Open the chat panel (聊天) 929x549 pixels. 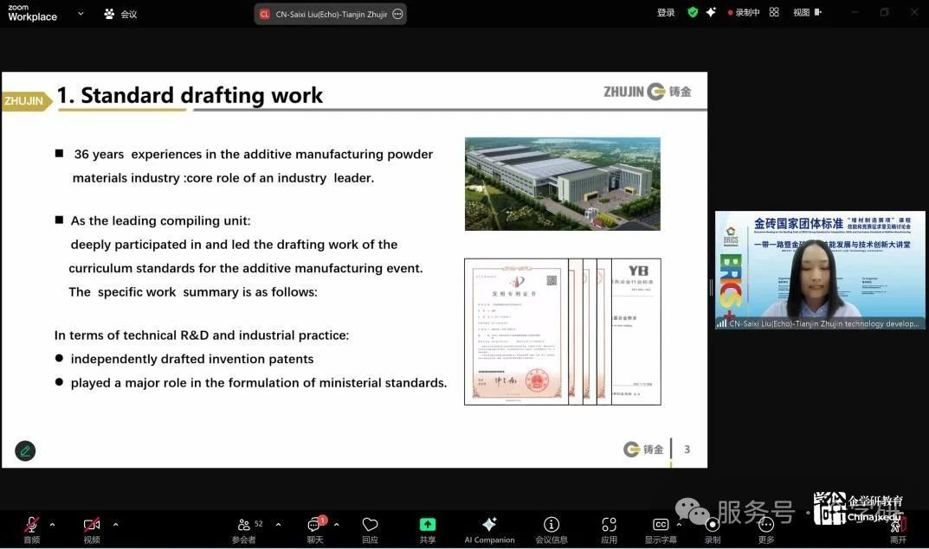pyautogui.click(x=315, y=527)
